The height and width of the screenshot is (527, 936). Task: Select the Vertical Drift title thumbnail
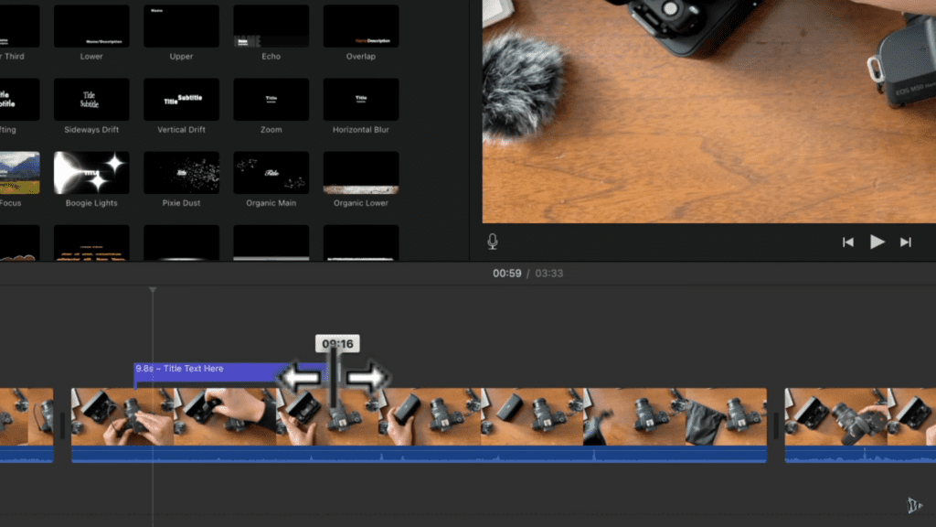pyautogui.click(x=182, y=99)
